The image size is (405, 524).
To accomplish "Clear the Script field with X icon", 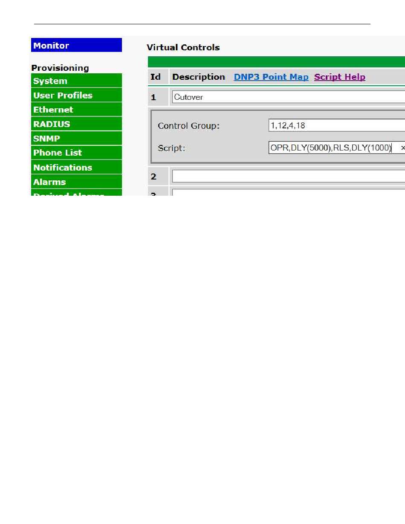I will [x=402, y=148].
